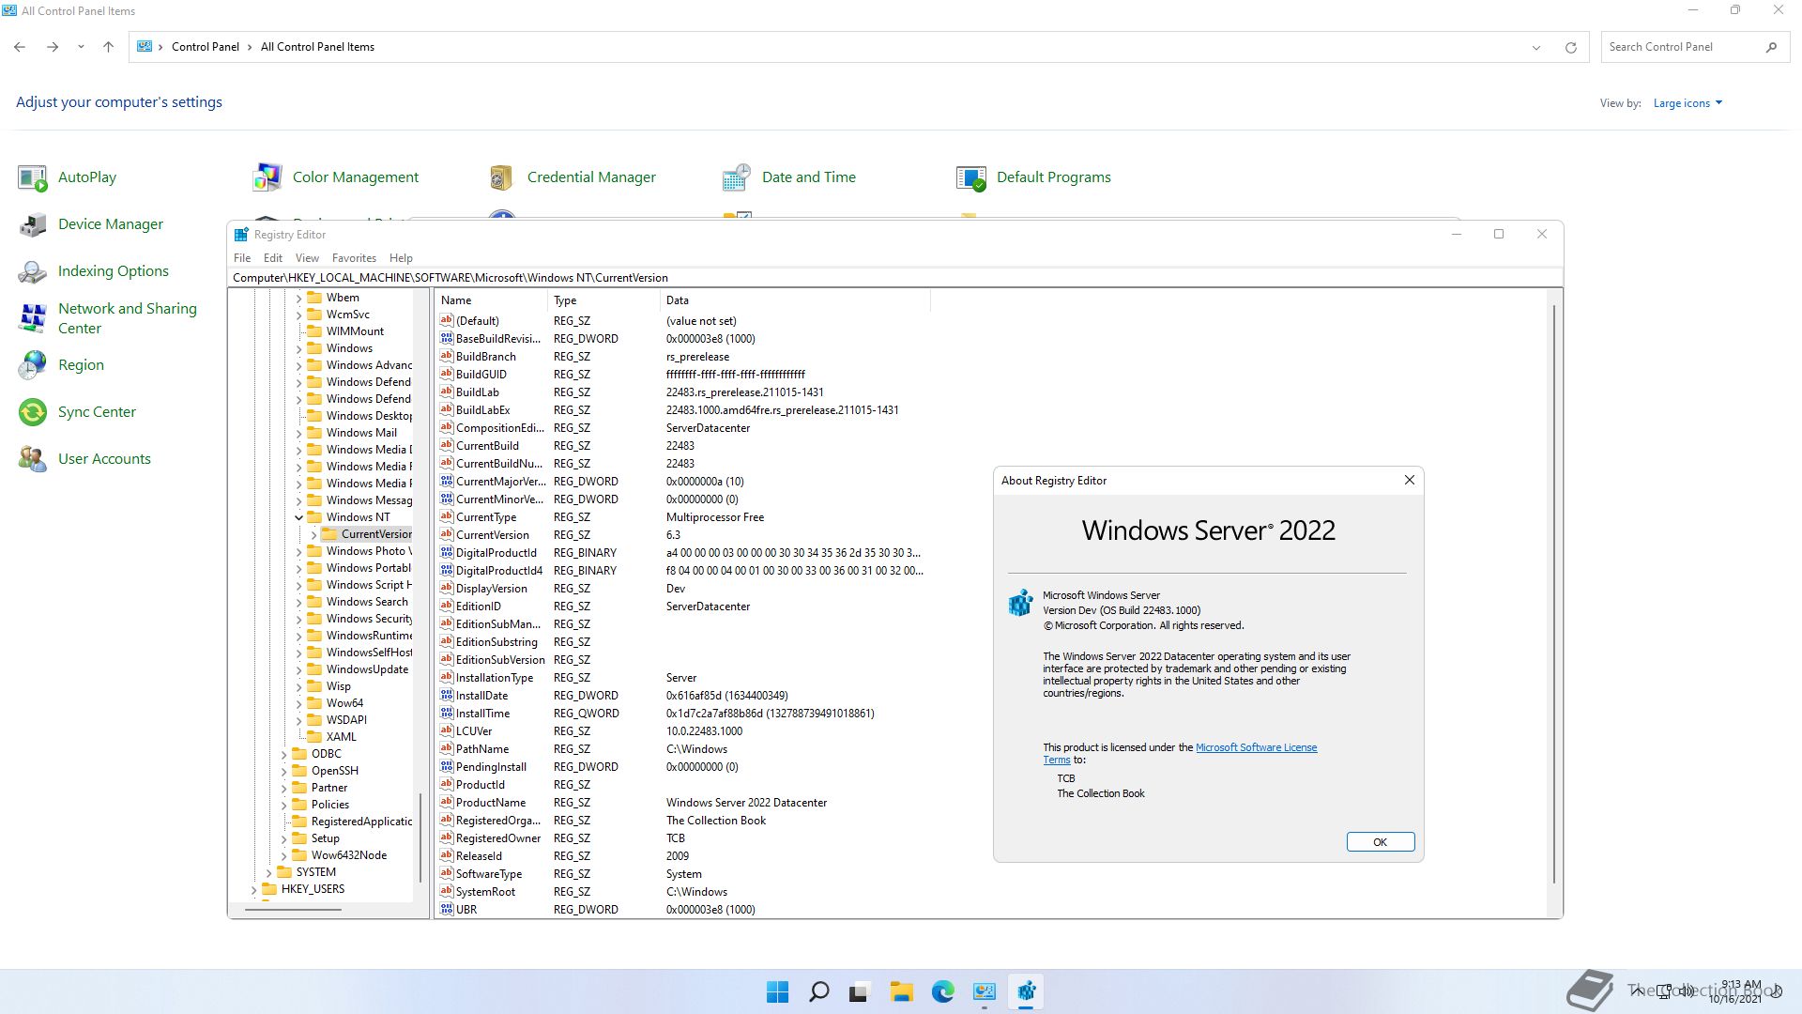1802x1014 pixels.
Task: Expand the SYSTEM tree node
Action: (x=268, y=872)
